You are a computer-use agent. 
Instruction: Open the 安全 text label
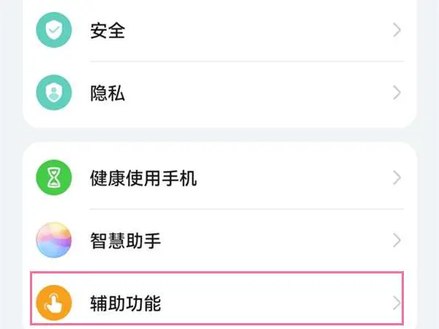(108, 30)
